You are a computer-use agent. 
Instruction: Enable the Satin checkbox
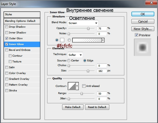(x=7, y=67)
